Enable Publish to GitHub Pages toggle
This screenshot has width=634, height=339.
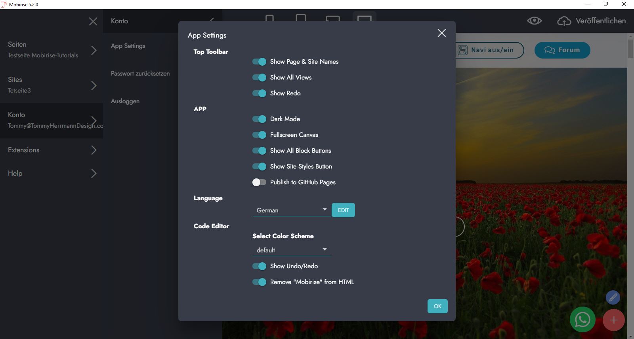pyautogui.click(x=259, y=182)
